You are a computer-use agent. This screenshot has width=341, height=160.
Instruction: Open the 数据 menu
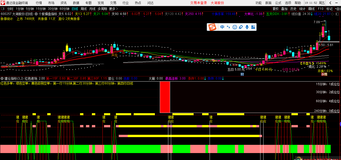coord(76,3)
